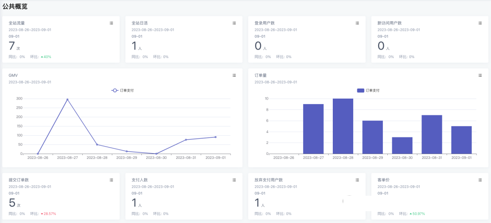Image resolution: width=491 pixels, height=223 pixels.
Task: Click the 全站日活 card title
Action: click(x=140, y=23)
